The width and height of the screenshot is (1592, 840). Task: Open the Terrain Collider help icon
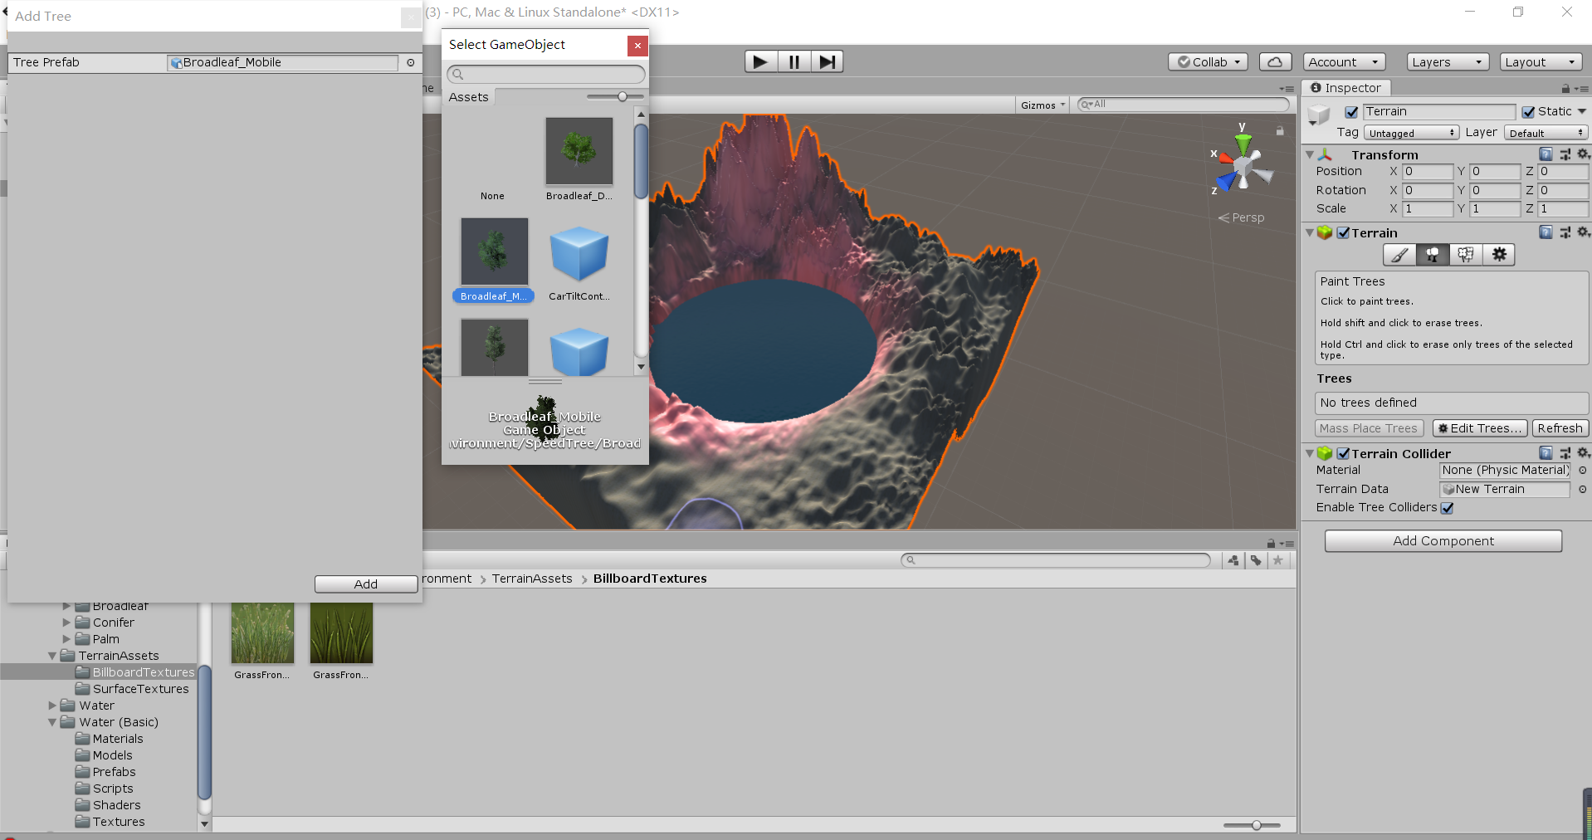[x=1546, y=453]
